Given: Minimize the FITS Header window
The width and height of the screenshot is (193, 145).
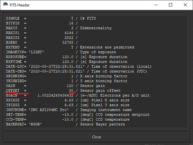Looking at the screenshot, I should click(156, 5).
